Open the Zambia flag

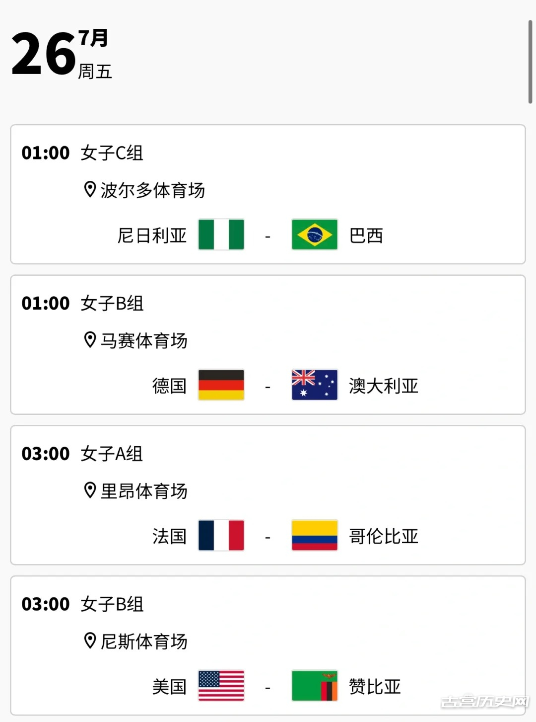(x=315, y=686)
